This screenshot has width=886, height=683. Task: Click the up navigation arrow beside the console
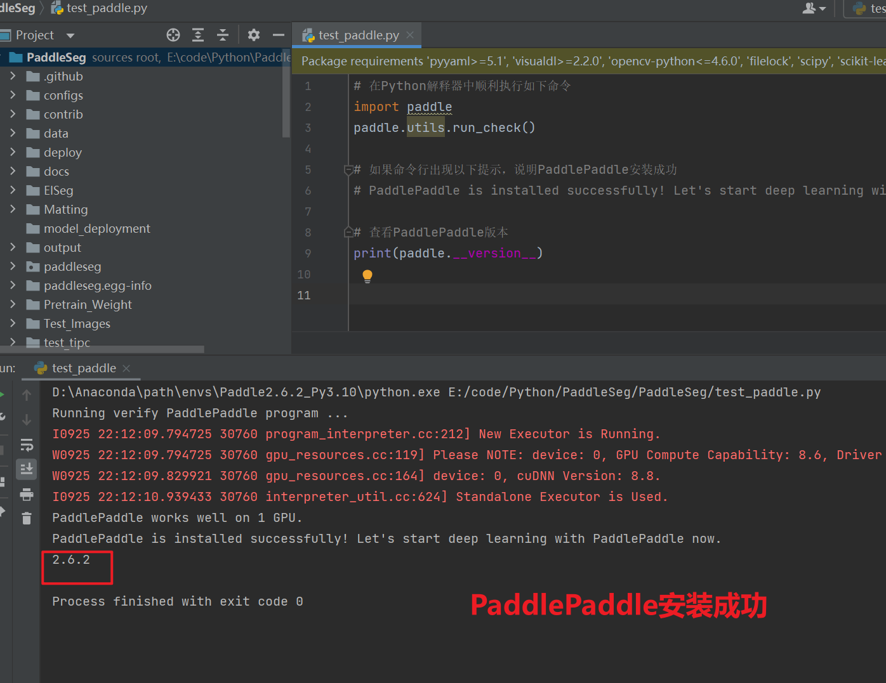(x=26, y=394)
